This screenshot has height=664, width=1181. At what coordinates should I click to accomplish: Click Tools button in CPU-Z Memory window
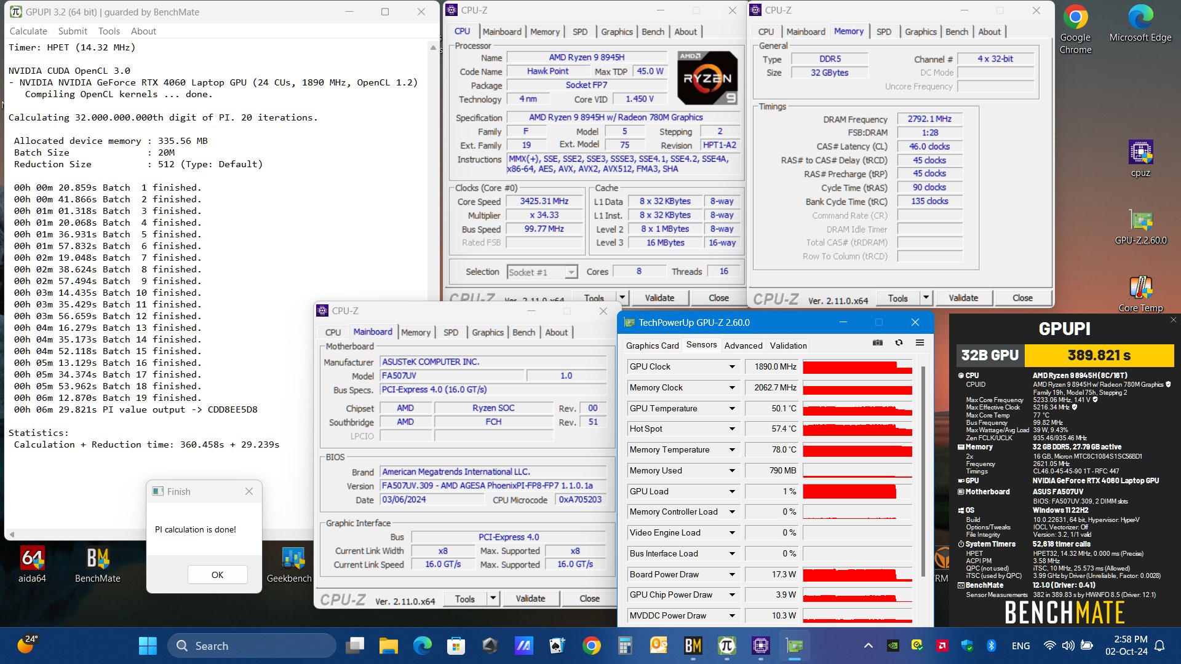click(x=897, y=298)
